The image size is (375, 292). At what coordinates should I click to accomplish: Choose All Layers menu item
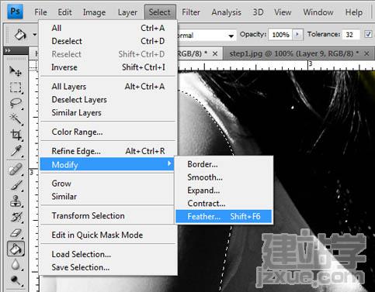pos(108,87)
